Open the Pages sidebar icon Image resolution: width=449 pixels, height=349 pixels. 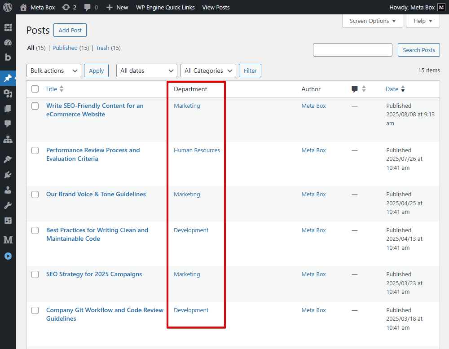8,108
